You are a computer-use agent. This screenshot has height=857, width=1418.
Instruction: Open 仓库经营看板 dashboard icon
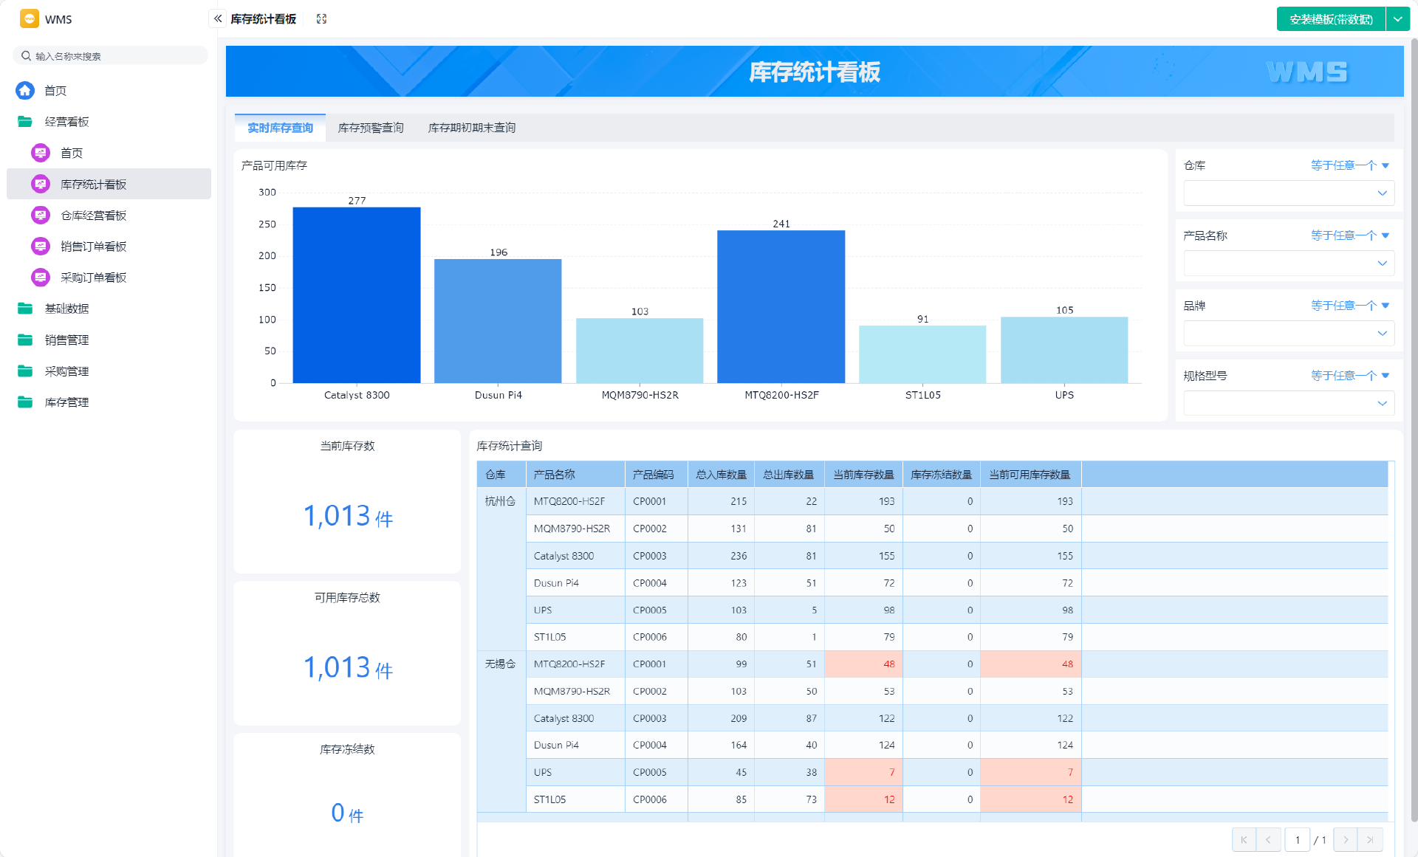coord(41,216)
